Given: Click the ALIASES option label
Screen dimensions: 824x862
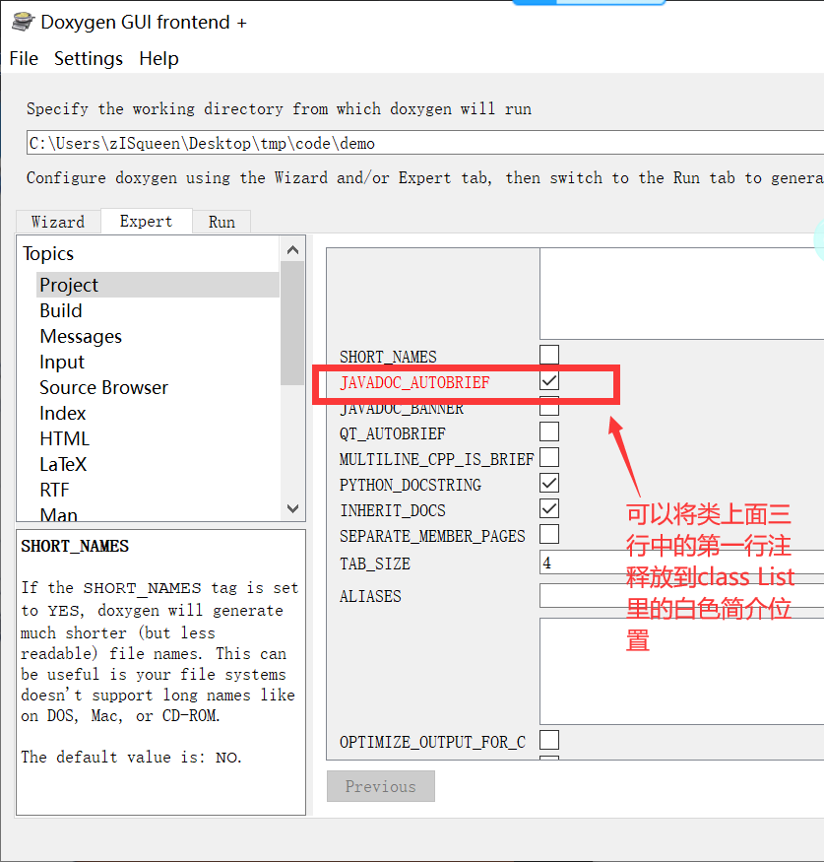Looking at the screenshot, I should point(370,596).
